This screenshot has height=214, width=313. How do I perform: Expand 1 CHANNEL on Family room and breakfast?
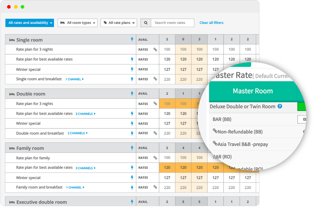[75, 188]
